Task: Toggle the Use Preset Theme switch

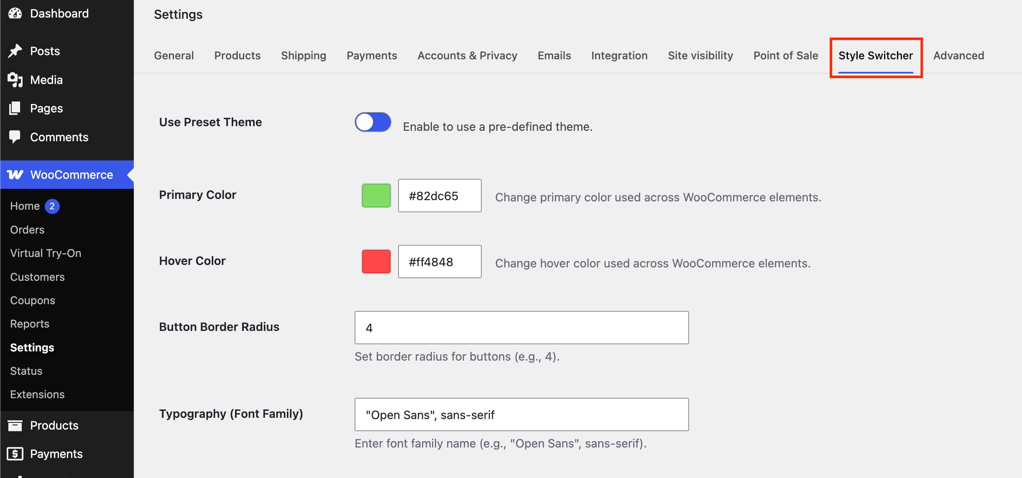Action: point(373,122)
